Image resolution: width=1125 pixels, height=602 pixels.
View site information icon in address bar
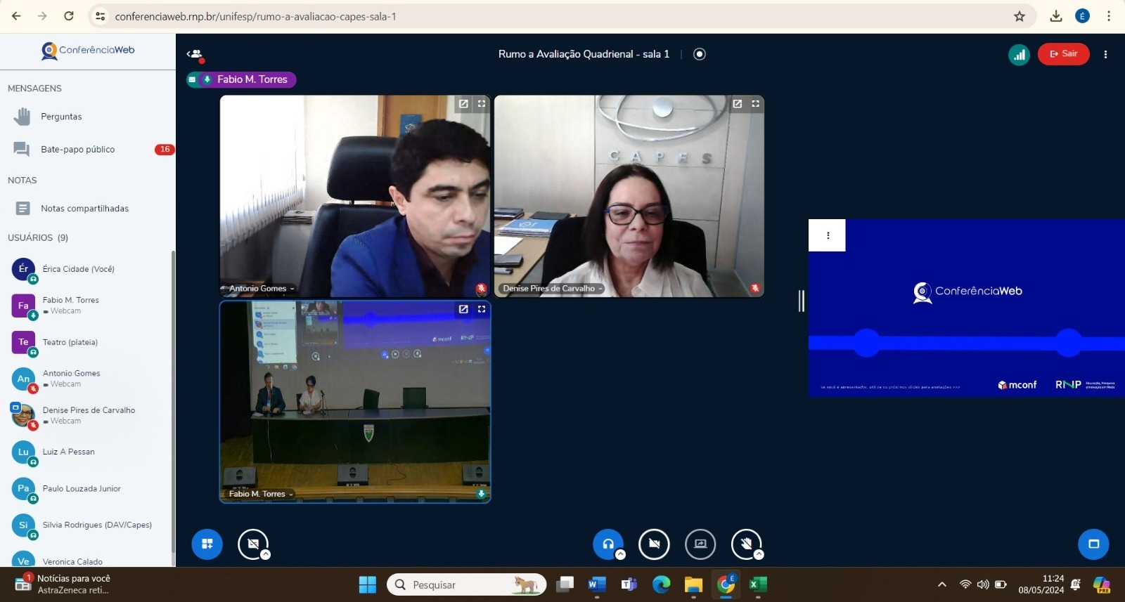coord(101,16)
